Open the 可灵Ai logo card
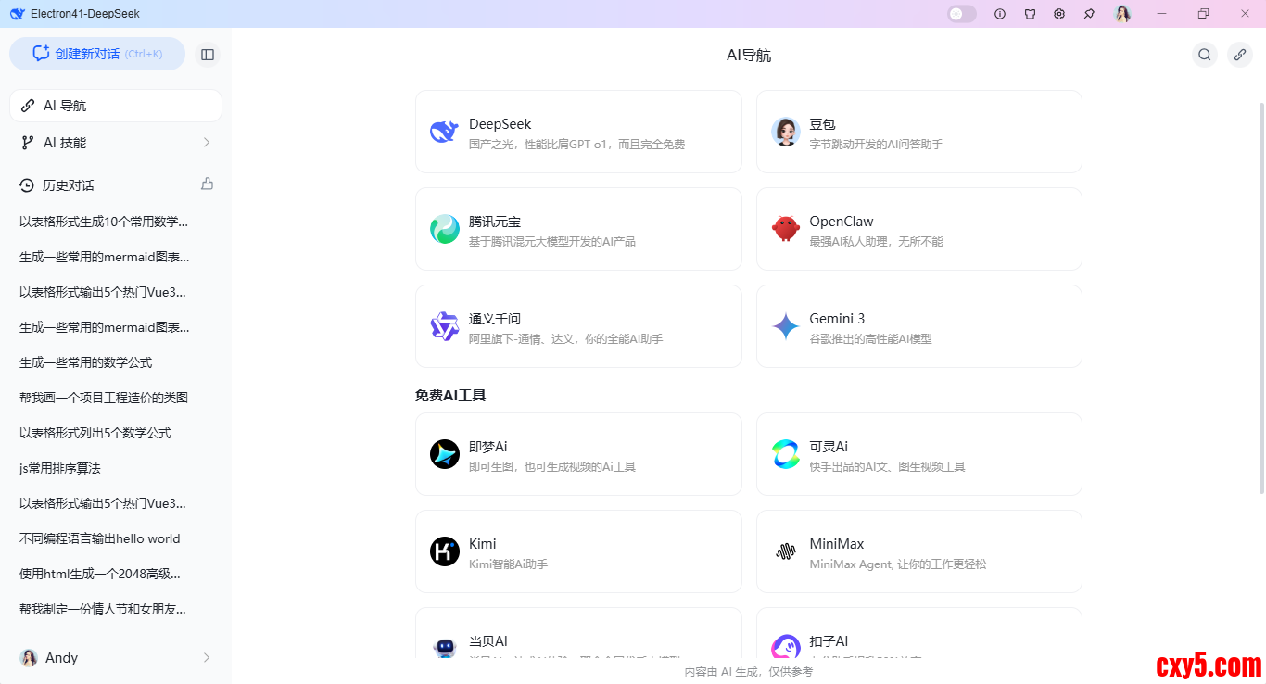 919,454
